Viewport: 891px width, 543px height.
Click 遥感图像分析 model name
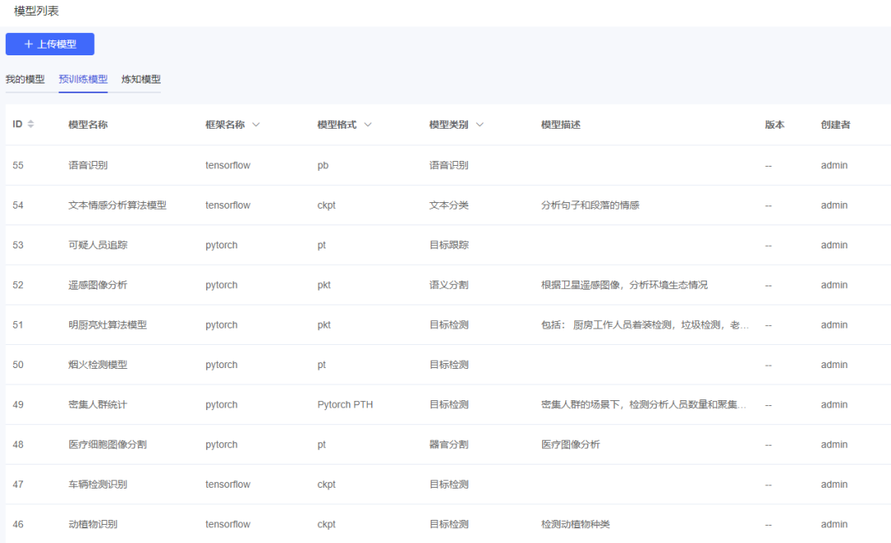(97, 285)
